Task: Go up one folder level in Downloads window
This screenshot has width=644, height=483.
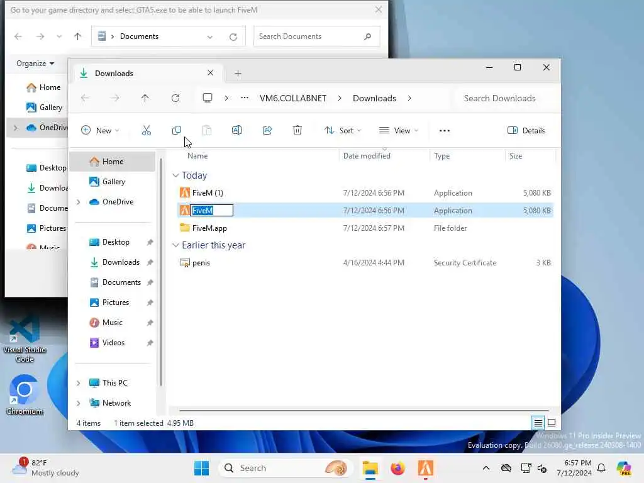Action: pyautogui.click(x=145, y=98)
